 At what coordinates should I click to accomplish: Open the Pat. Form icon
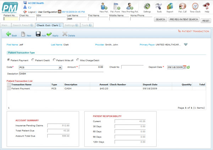point(115,6)
